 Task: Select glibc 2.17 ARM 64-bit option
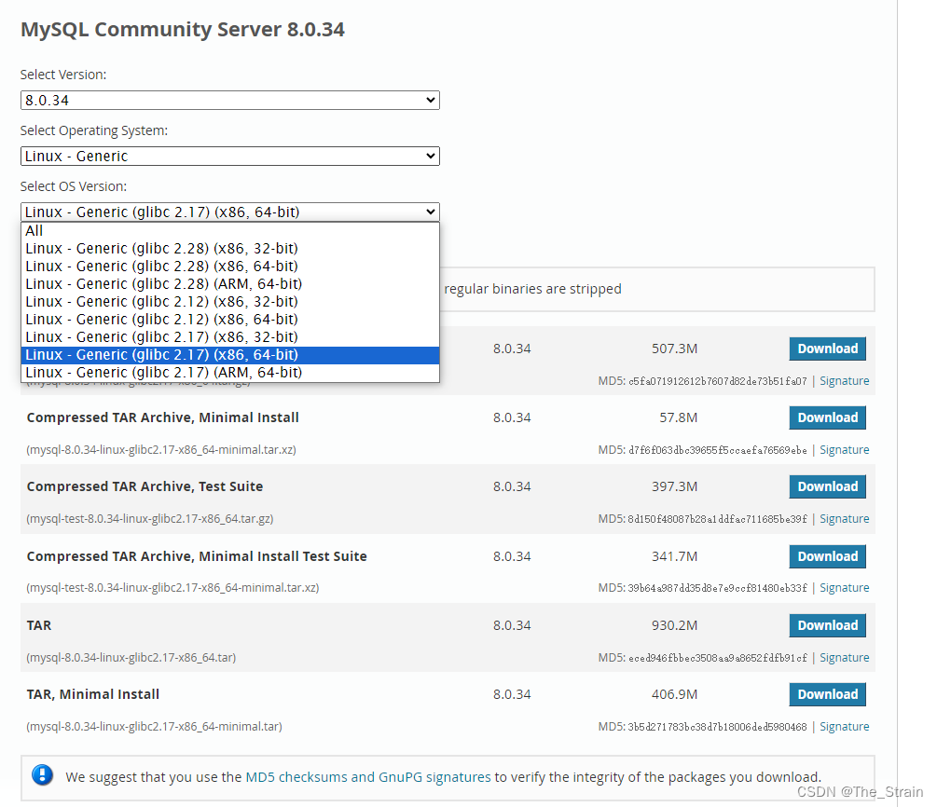click(x=230, y=373)
